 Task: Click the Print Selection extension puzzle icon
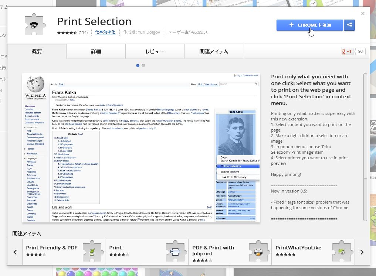tap(35, 24)
